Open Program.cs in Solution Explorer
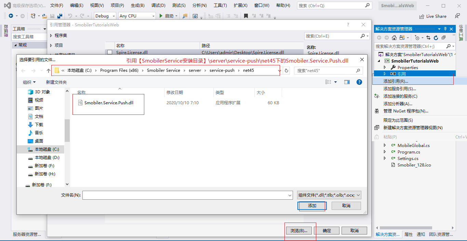Screen dimensions: 467x241 click(x=409, y=152)
